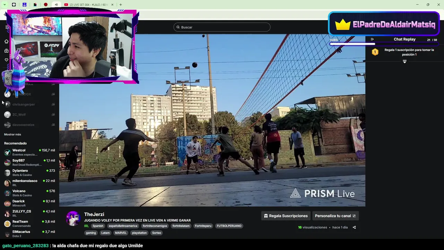Click the offline icon beside ZC_Wolf
The height and width of the screenshot is (250, 444).
53,115
